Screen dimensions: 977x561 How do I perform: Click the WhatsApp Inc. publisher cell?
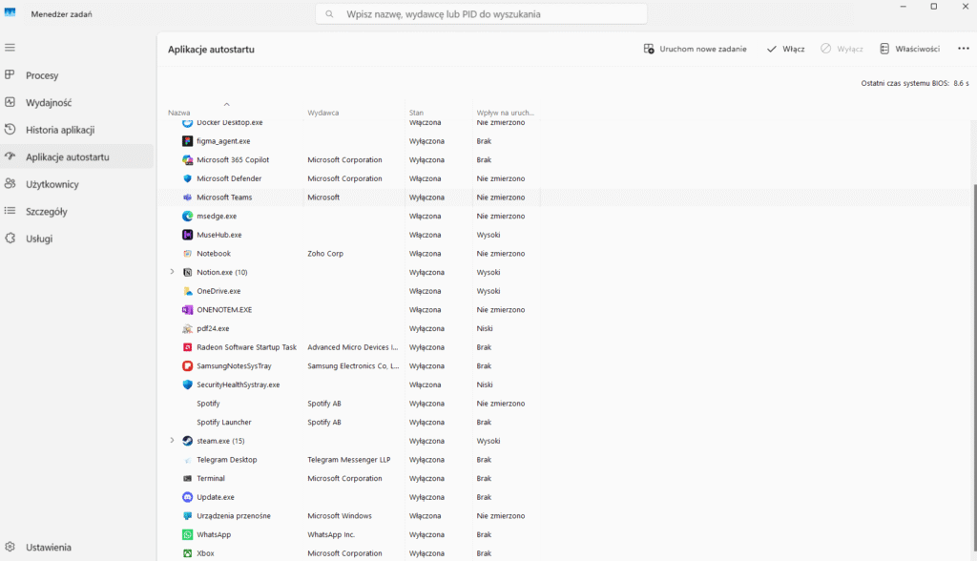pyautogui.click(x=331, y=534)
